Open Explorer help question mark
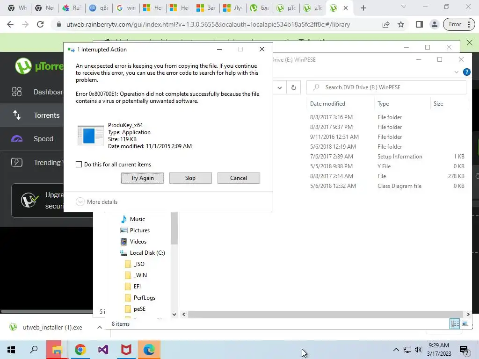 coord(466,72)
